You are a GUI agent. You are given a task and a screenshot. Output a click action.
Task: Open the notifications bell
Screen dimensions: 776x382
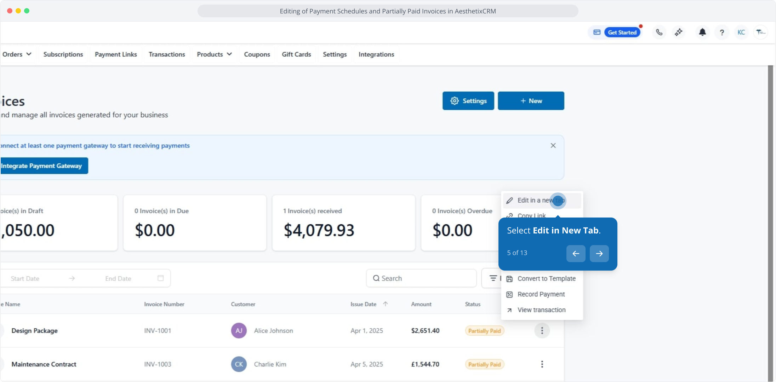[x=702, y=32]
